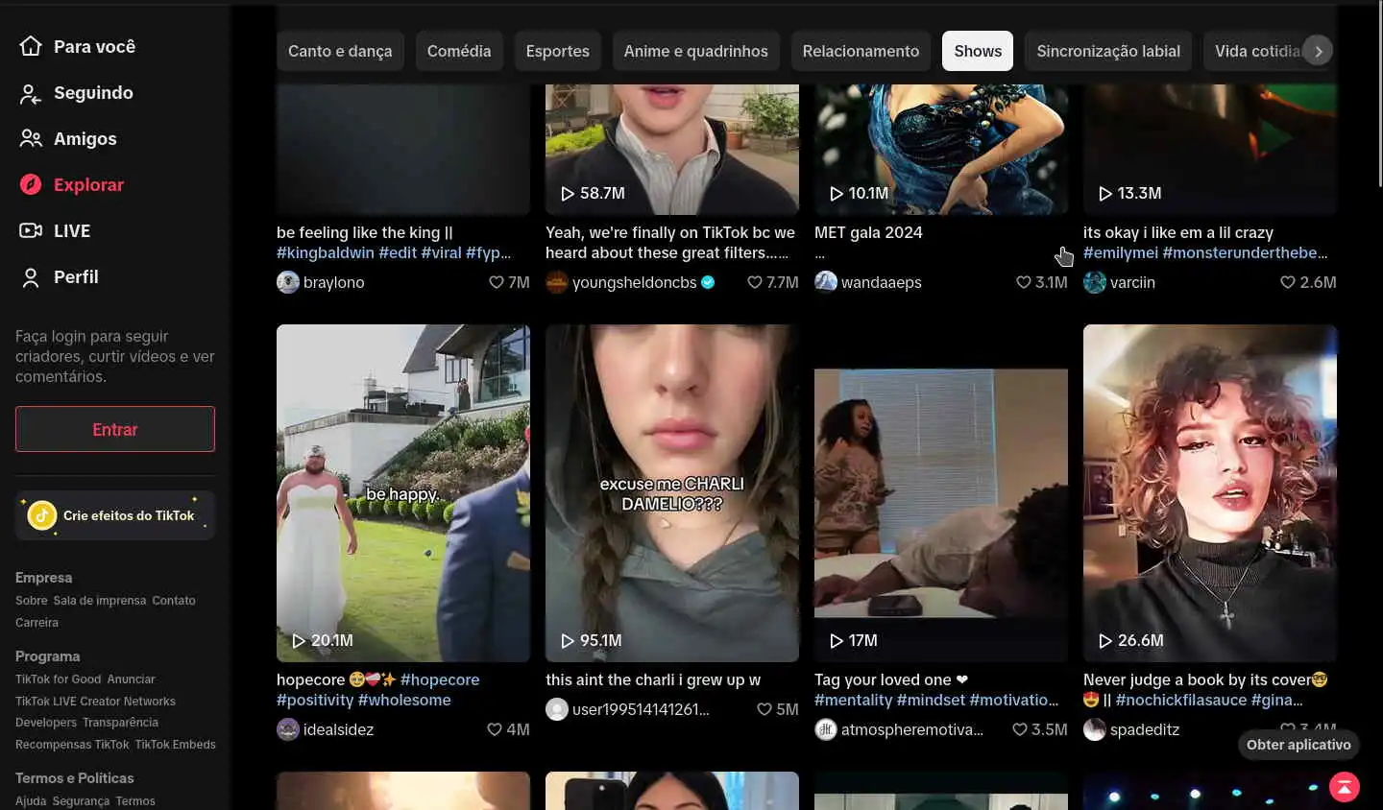Expand more categories with right chevron

pyautogui.click(x=1319, y=51)
